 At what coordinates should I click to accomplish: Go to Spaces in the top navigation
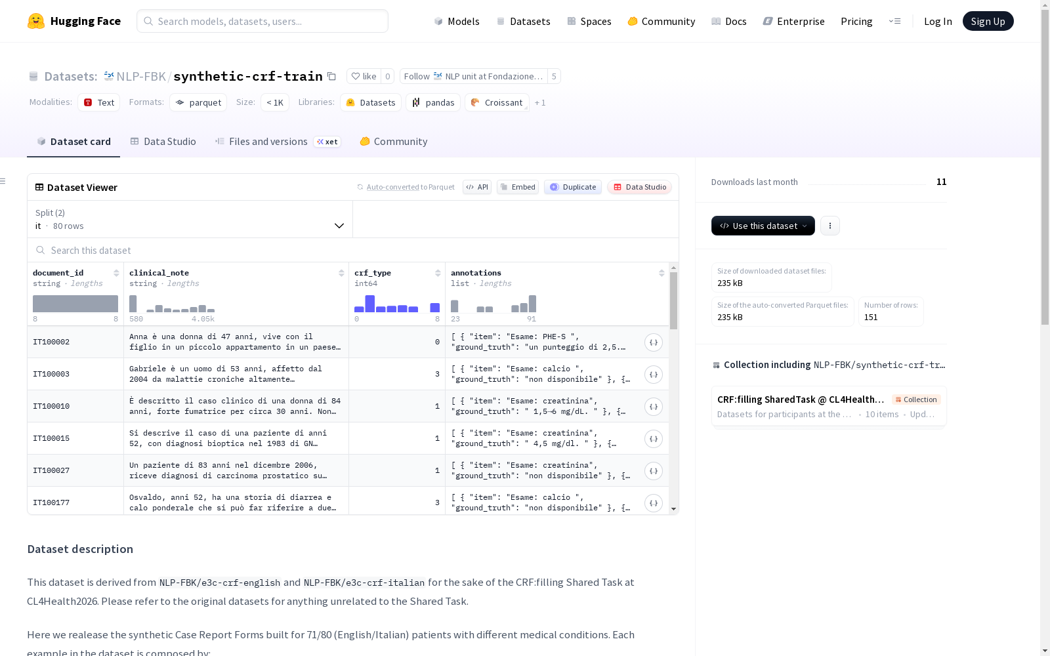589,21
